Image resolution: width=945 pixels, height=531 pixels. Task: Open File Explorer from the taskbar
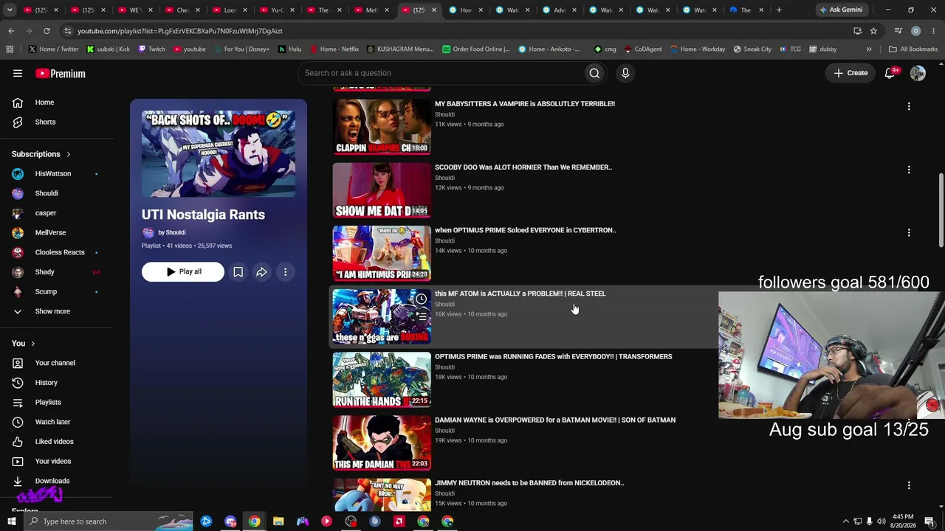click(278, 521)
